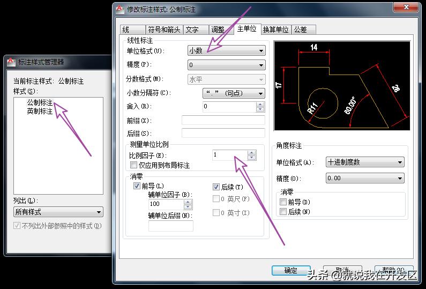Click the dimension preview image
This screenshot has height=289, width=426.
pos(342,86)
